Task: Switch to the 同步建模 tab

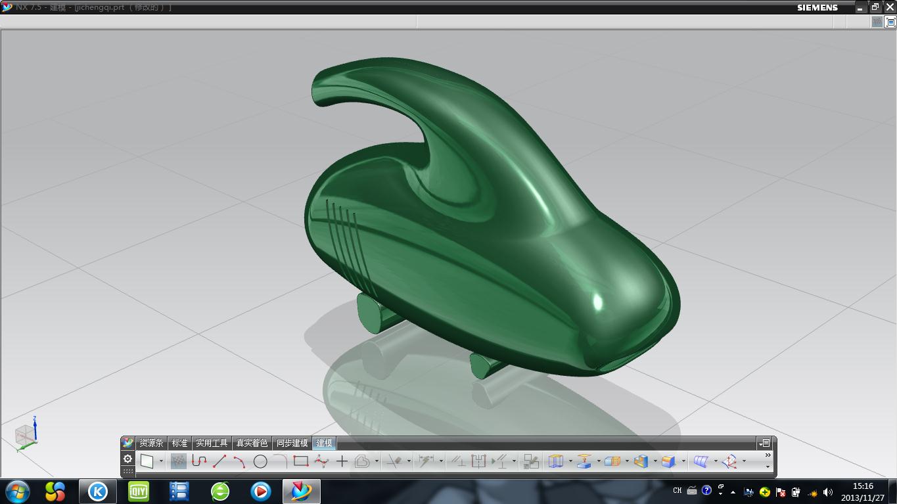Action: coord(292,443)
